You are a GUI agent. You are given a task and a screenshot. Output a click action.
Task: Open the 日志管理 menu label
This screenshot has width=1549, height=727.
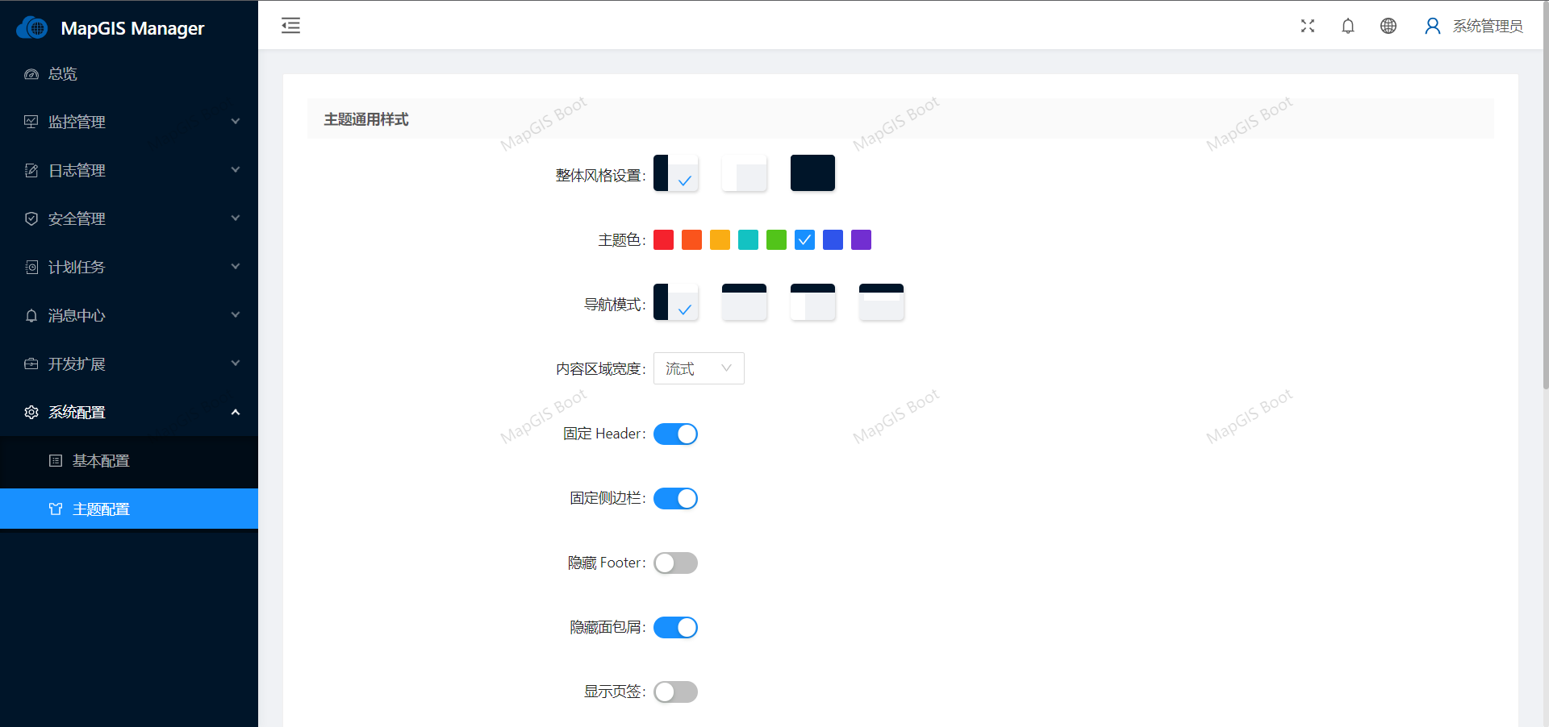pyautogui.click(x=77, y=170)
